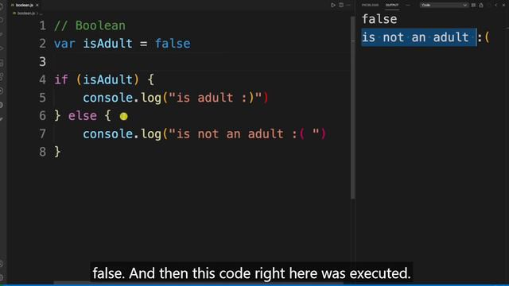The image size is (509, 286).
Task: Close the output panel with X
Action: (x=503, y=6)
